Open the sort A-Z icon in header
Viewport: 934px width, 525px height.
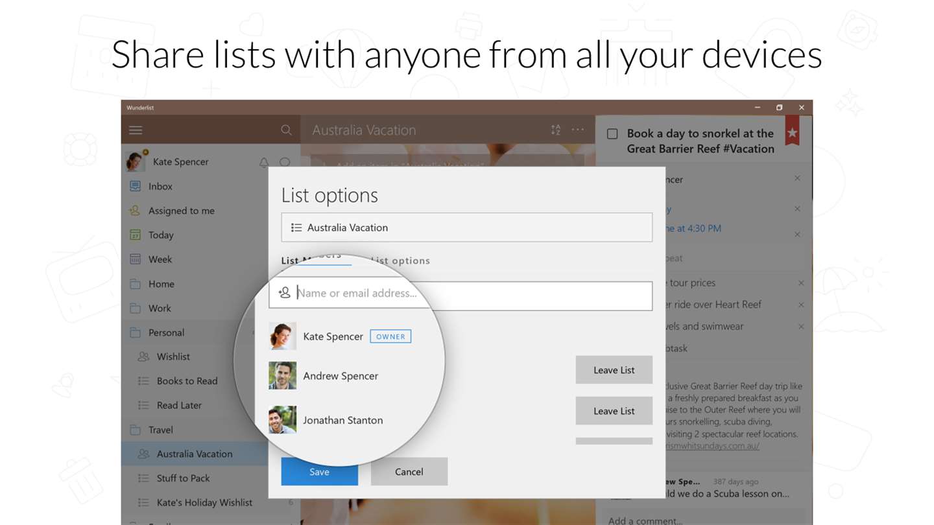pyautogui.click(x=556, y=130)
